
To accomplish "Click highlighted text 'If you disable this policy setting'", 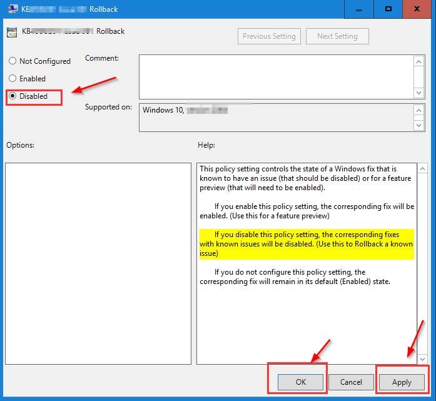I will [x=267, y=235].
